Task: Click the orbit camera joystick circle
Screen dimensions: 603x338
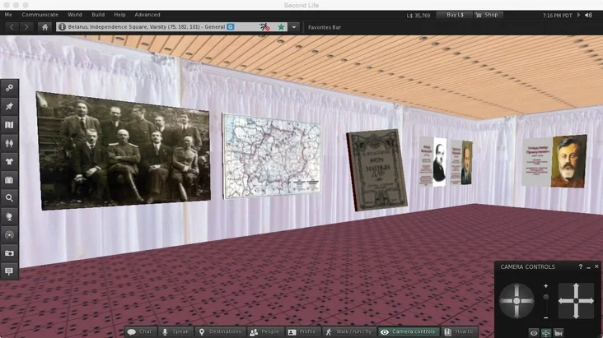Action: click(517, 301)
